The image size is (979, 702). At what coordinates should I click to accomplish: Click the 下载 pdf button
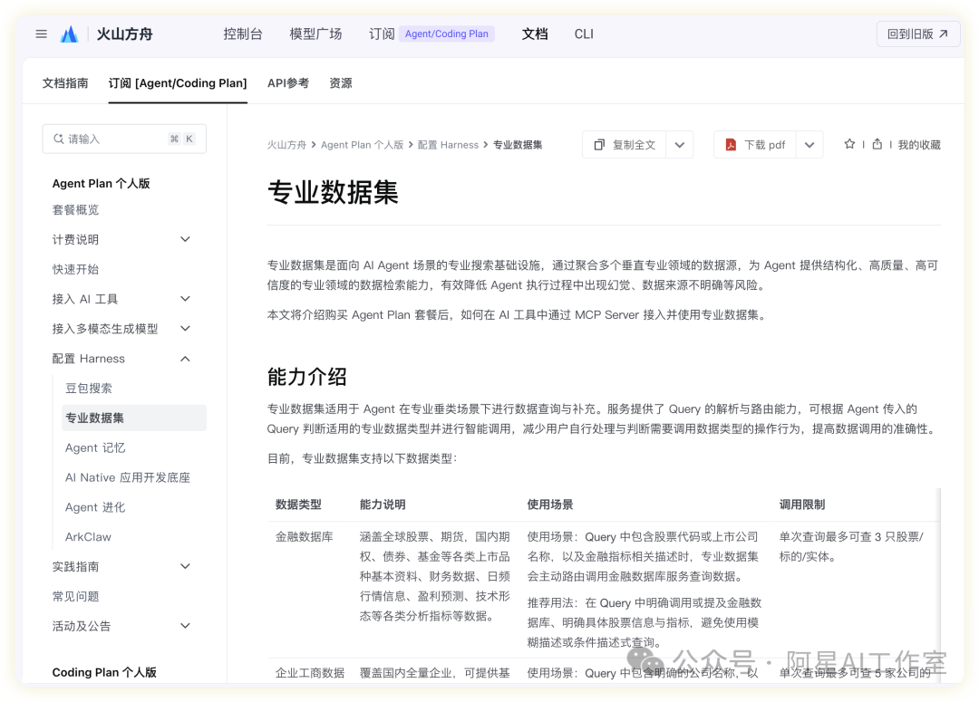tap(755, 145)
